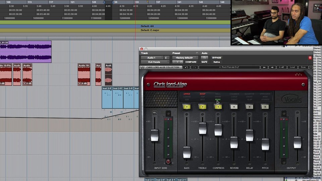Click the Vocals logo badge
Screen dimensions: 322x181
pos(292,99)
